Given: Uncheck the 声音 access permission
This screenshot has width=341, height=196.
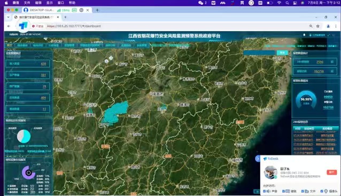Looking at the screenshot, I should point(264,191).
